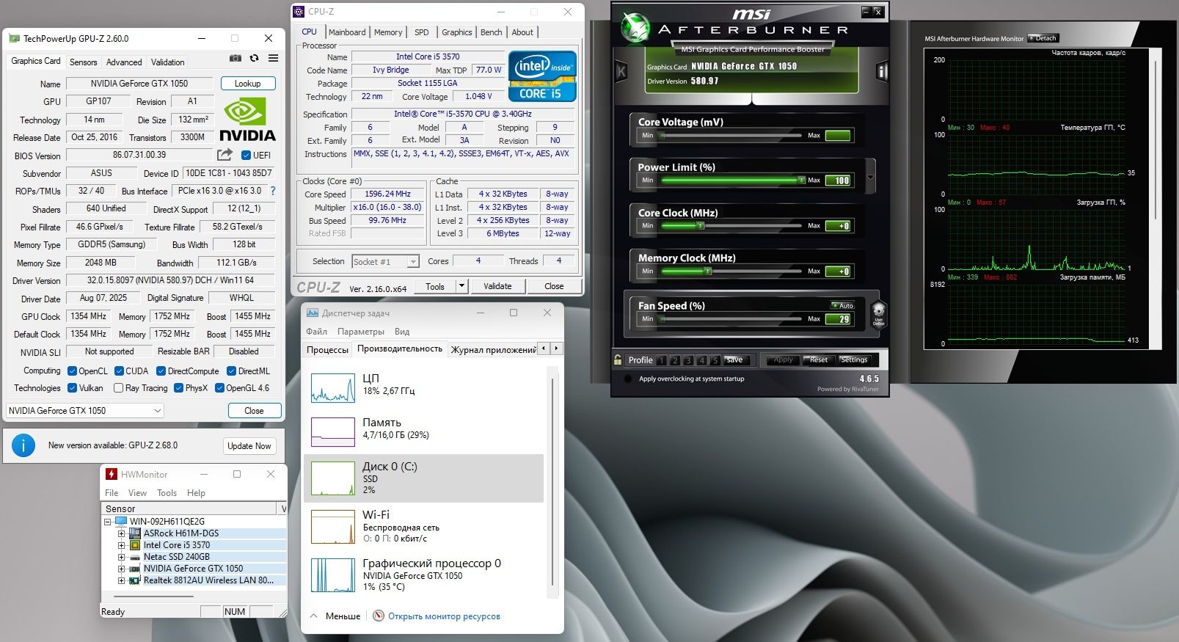The height and width of the screenshot is (642, 1179).
Task: Open the SPD tab in CPU-Z
Action: (x=421, y=32)
